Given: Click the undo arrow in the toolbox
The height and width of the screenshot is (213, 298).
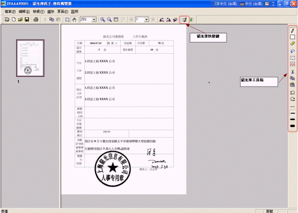Looking at the screenshot, I should [x=293, y=93].
